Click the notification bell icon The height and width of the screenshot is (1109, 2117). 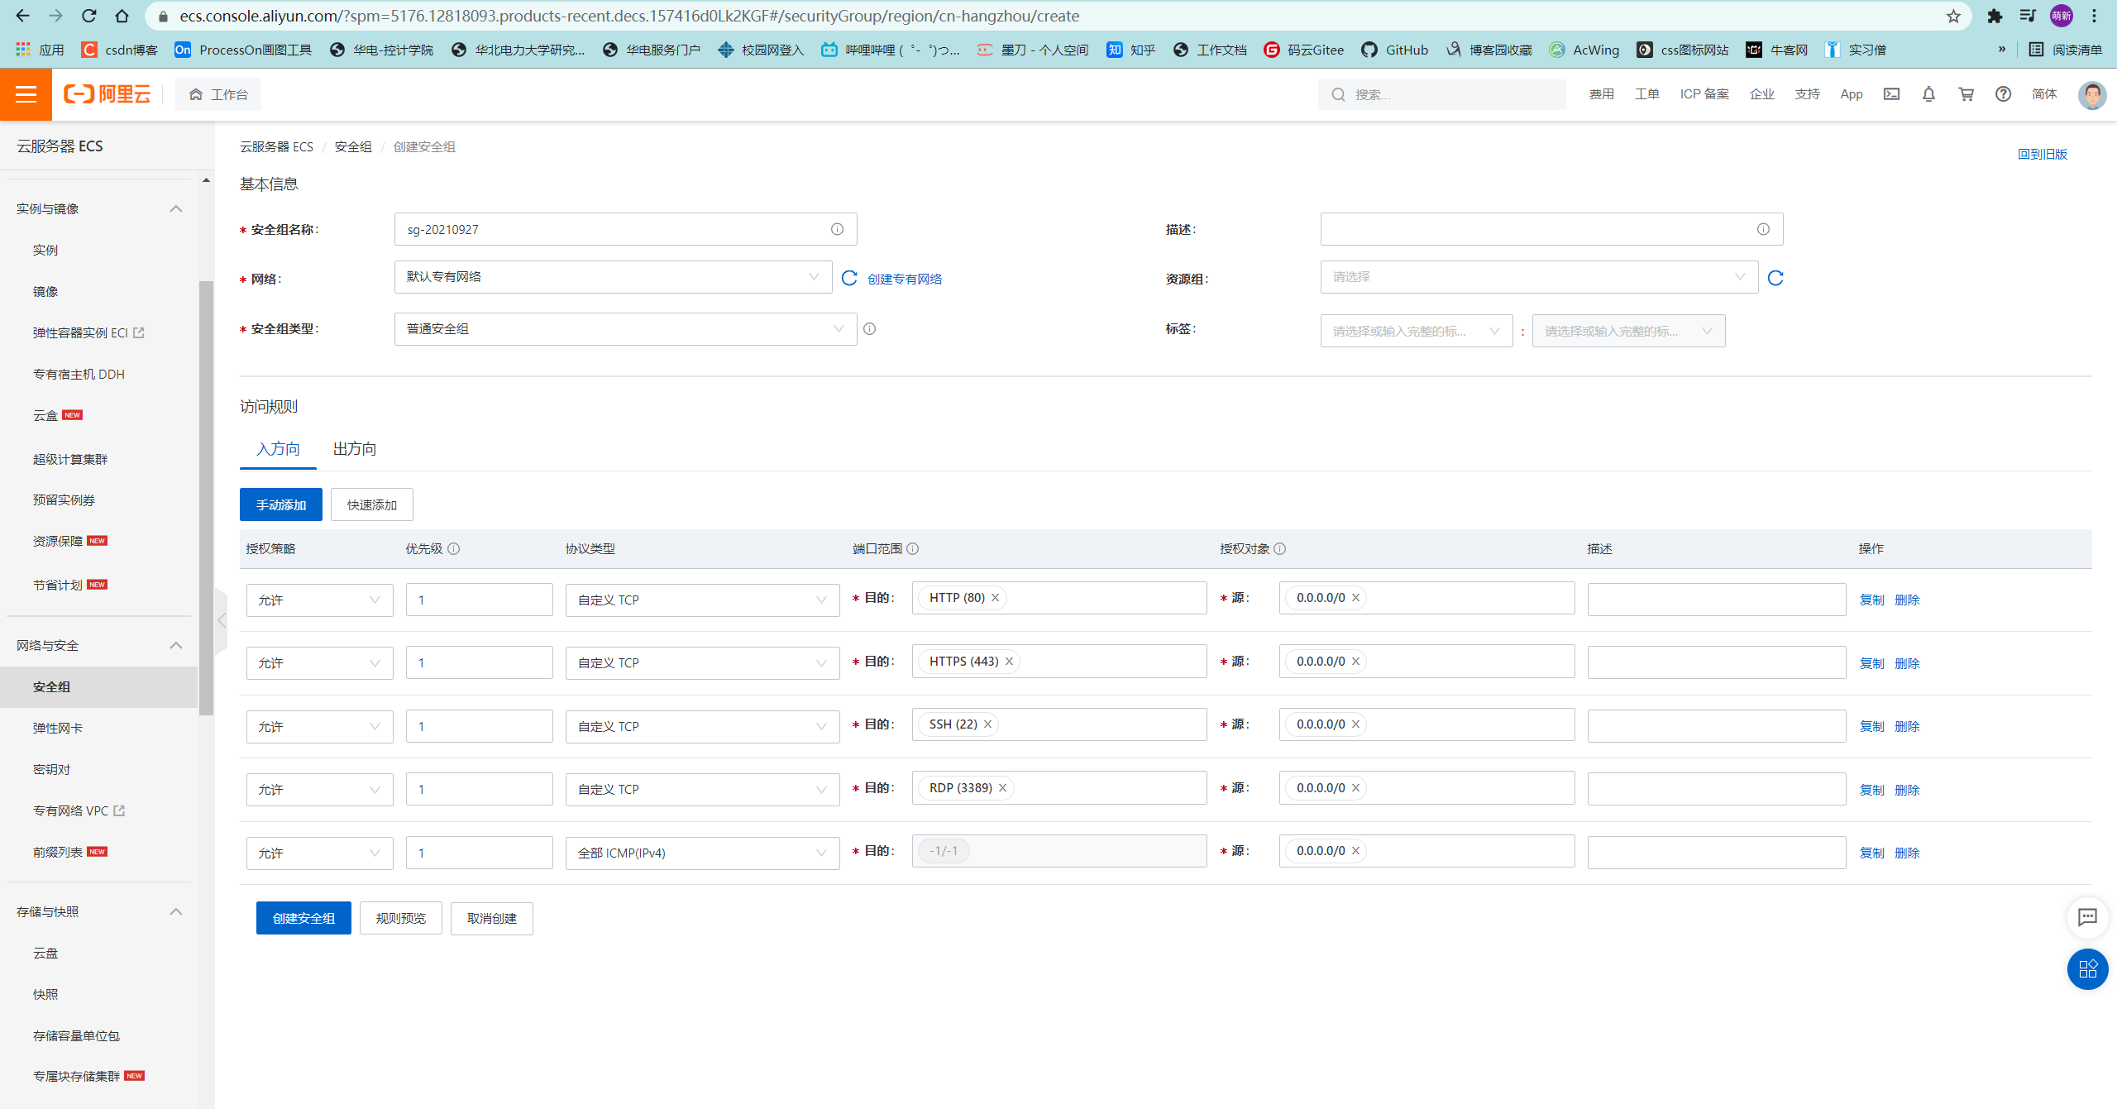pos(1928,94)
